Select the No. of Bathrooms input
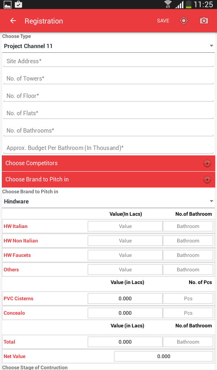Image resolution: width=217 pixels, height=370 pixels. (x=109, y=131)
